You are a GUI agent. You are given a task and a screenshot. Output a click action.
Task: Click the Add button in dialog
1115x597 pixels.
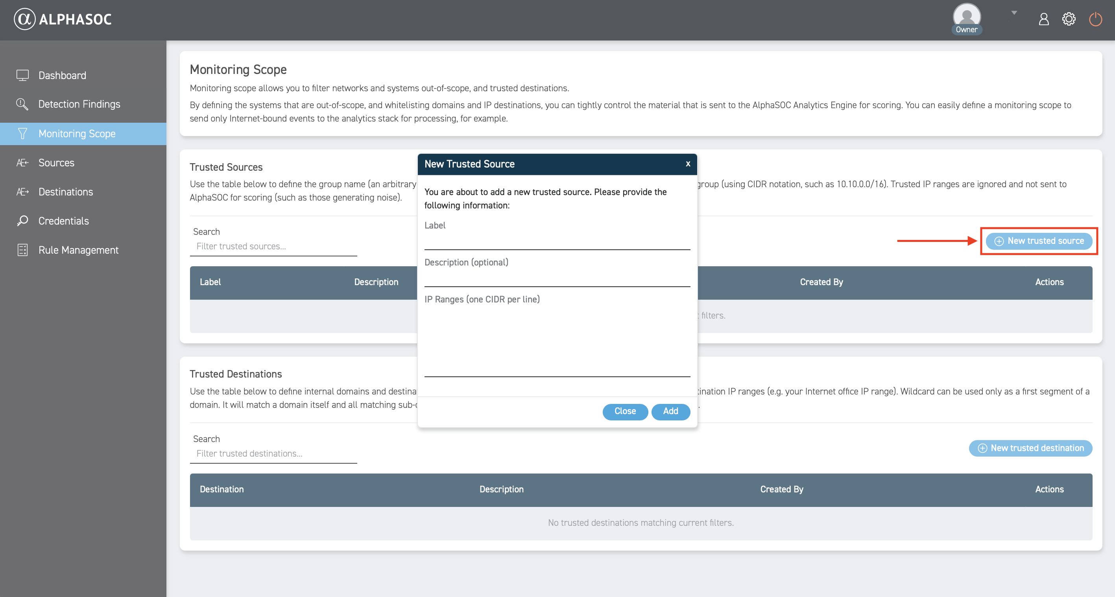click(x=670, y=411)
